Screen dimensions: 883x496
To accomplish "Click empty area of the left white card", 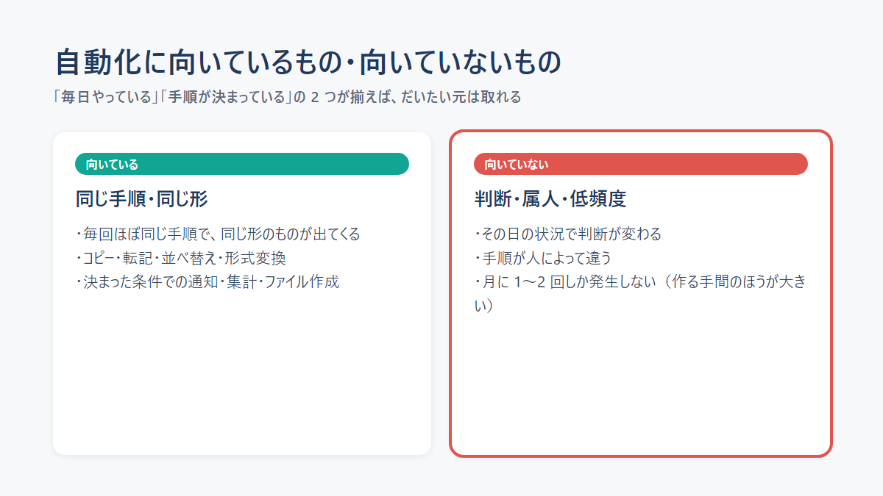I will coord(242,375).
